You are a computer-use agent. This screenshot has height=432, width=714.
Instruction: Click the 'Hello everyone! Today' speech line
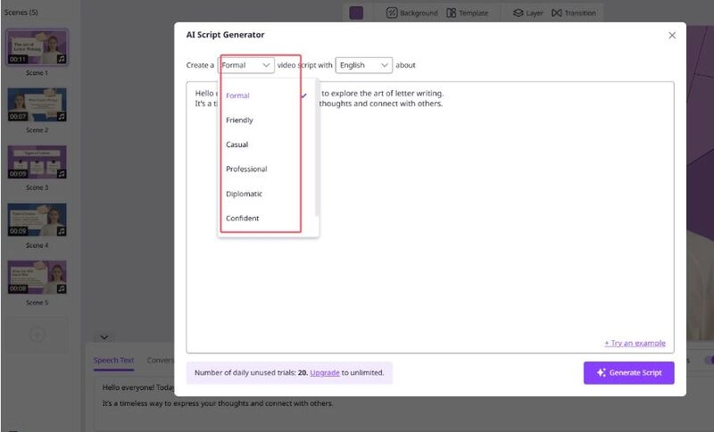(138, 387)
